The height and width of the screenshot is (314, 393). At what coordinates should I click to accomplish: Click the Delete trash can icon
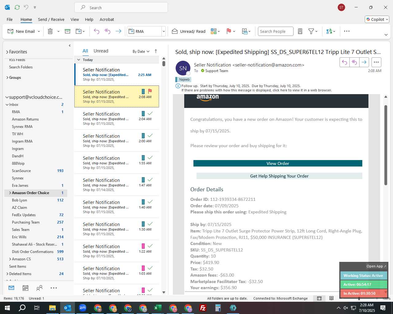pos(50,31)
